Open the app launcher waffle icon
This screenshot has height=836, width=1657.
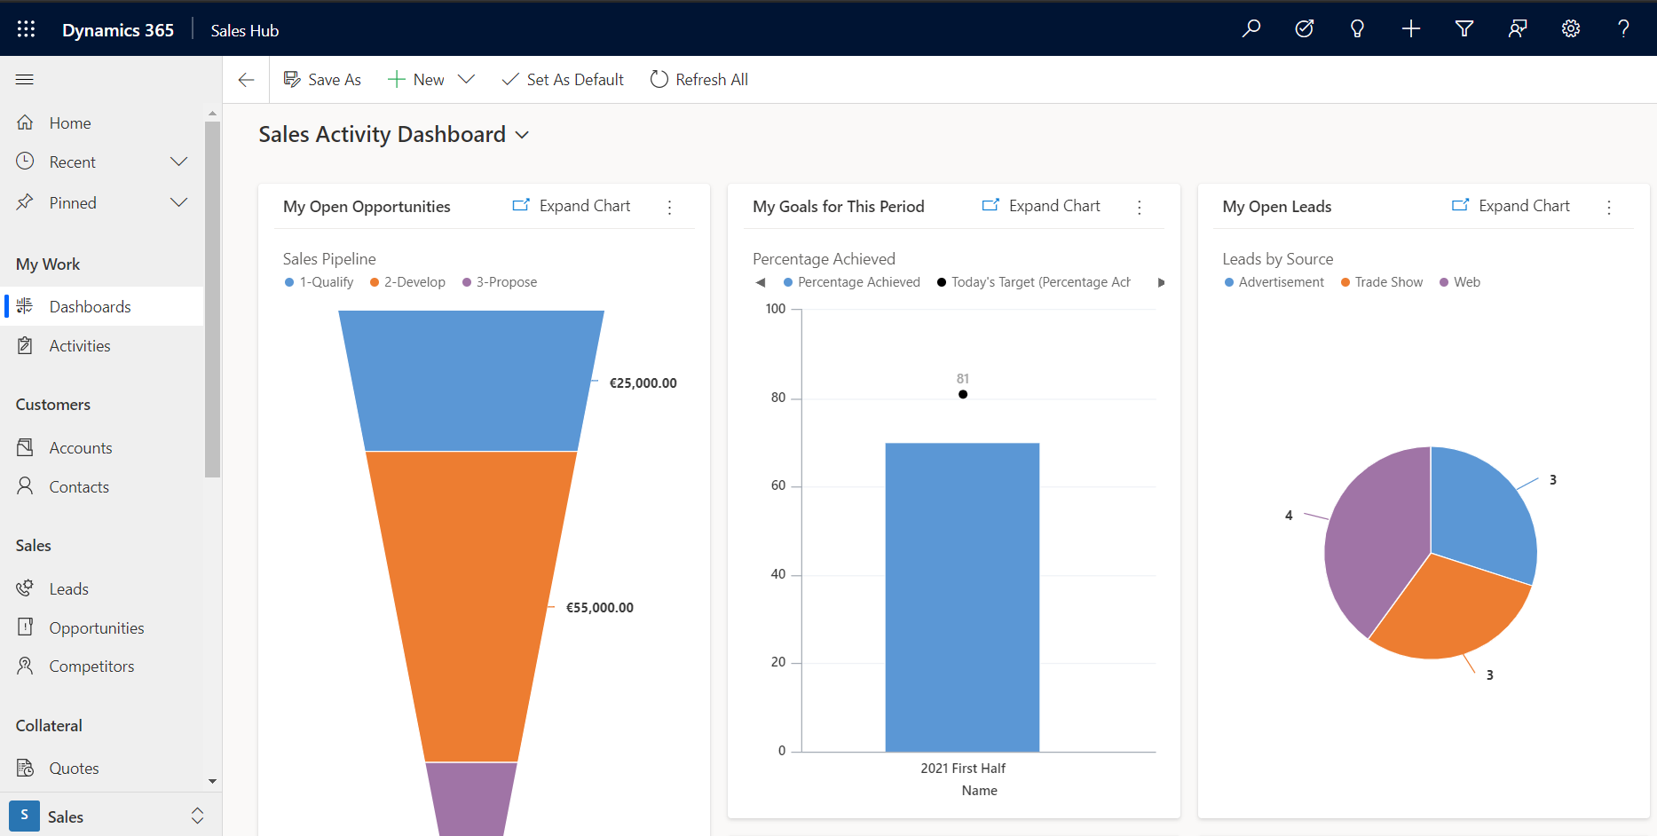tap(26, 29)
